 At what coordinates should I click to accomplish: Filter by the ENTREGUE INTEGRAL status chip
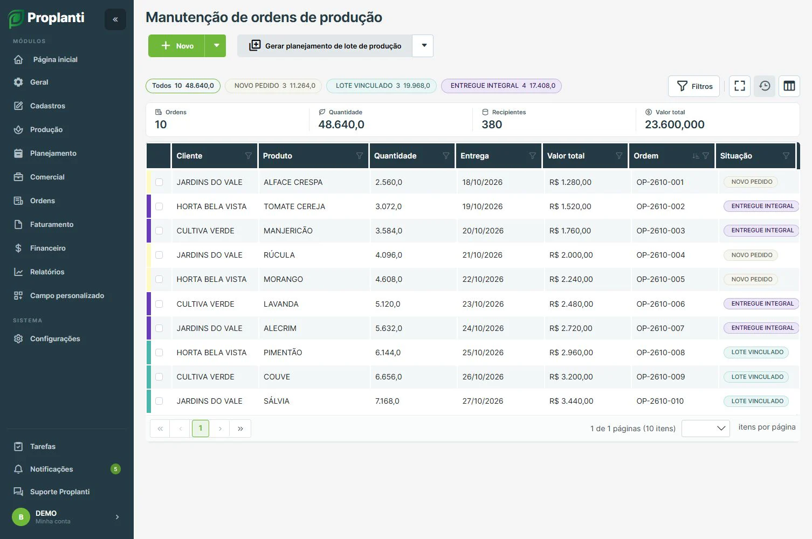501,86
